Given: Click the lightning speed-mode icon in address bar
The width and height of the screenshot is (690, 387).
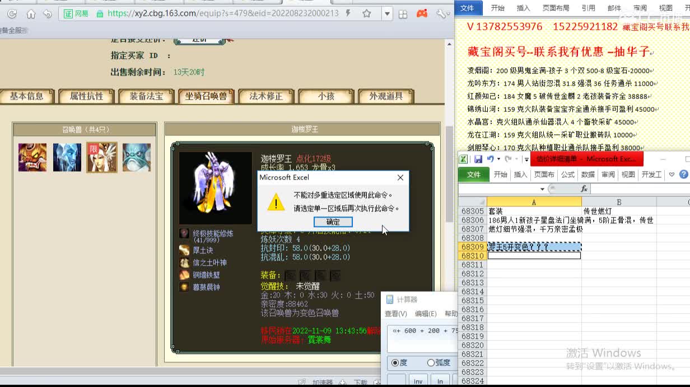Looking at the screenshot, I should coord(349,13).
